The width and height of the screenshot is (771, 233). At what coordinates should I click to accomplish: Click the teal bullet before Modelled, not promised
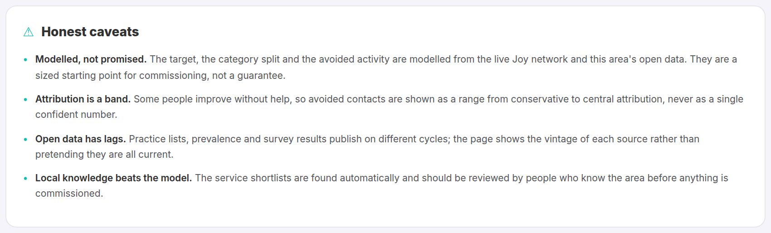(25, 59)
